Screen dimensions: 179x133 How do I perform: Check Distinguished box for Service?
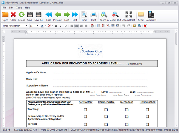[147, 124]
